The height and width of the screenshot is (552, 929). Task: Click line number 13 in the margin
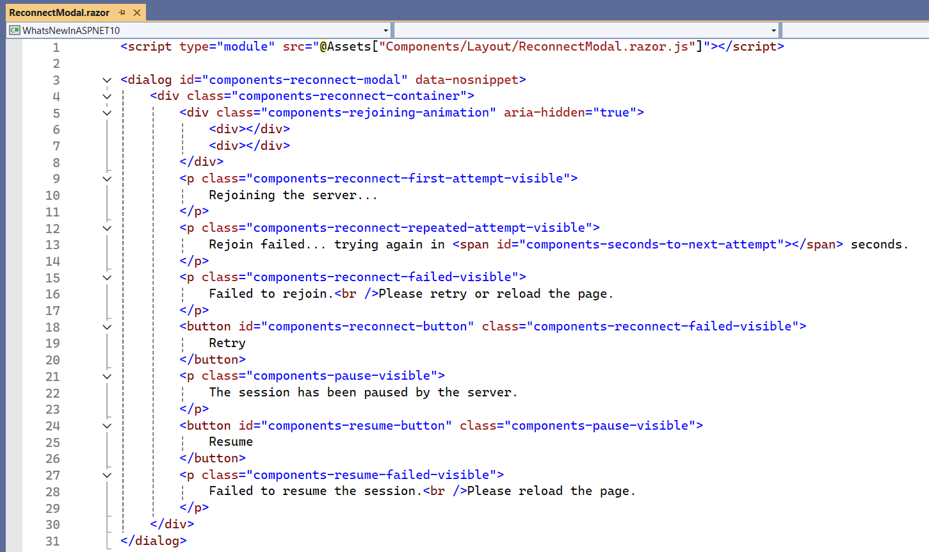pos(53,244)
